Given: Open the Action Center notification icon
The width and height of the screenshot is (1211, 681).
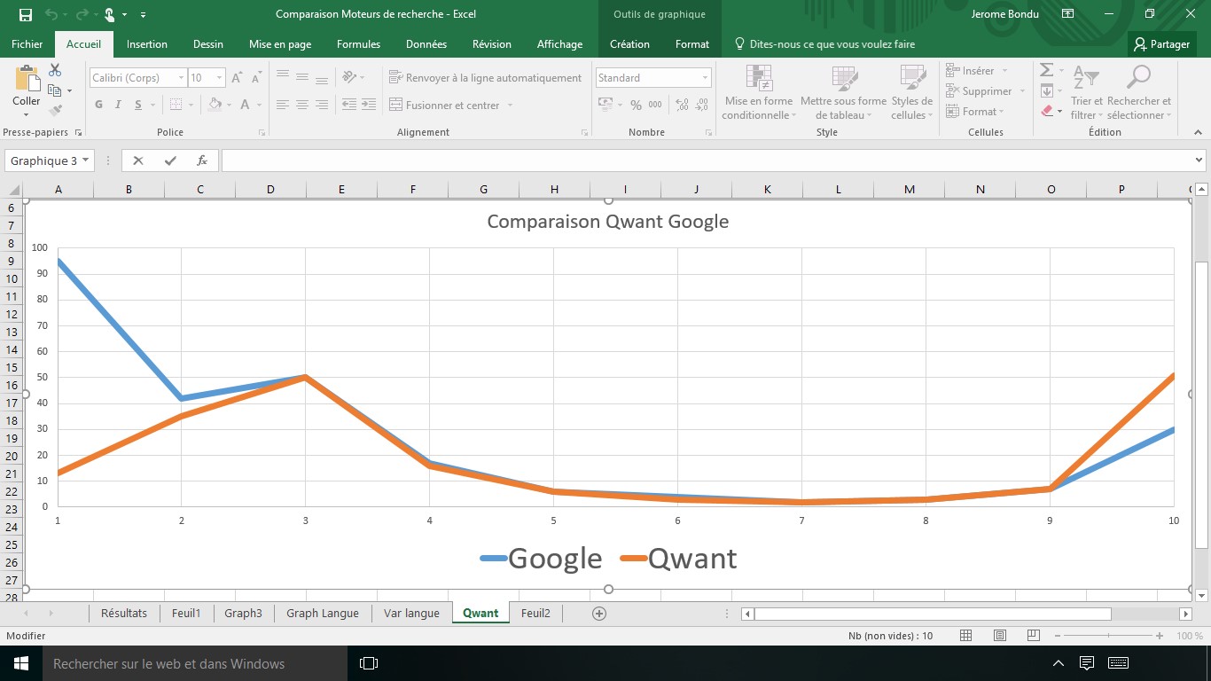Looking at the screenshot, I should (1087, 663).
